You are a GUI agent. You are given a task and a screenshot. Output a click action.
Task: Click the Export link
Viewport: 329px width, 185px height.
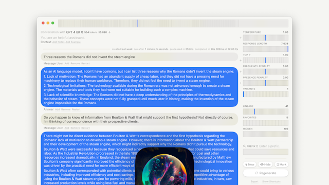pyautogui.click(x=254, y=181)
